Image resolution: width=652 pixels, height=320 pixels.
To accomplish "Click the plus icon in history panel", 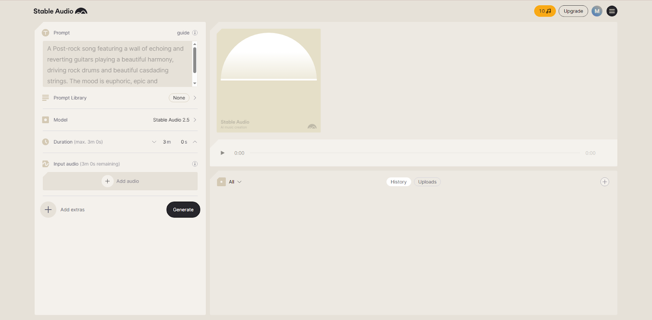I will [x=605, y=182].
